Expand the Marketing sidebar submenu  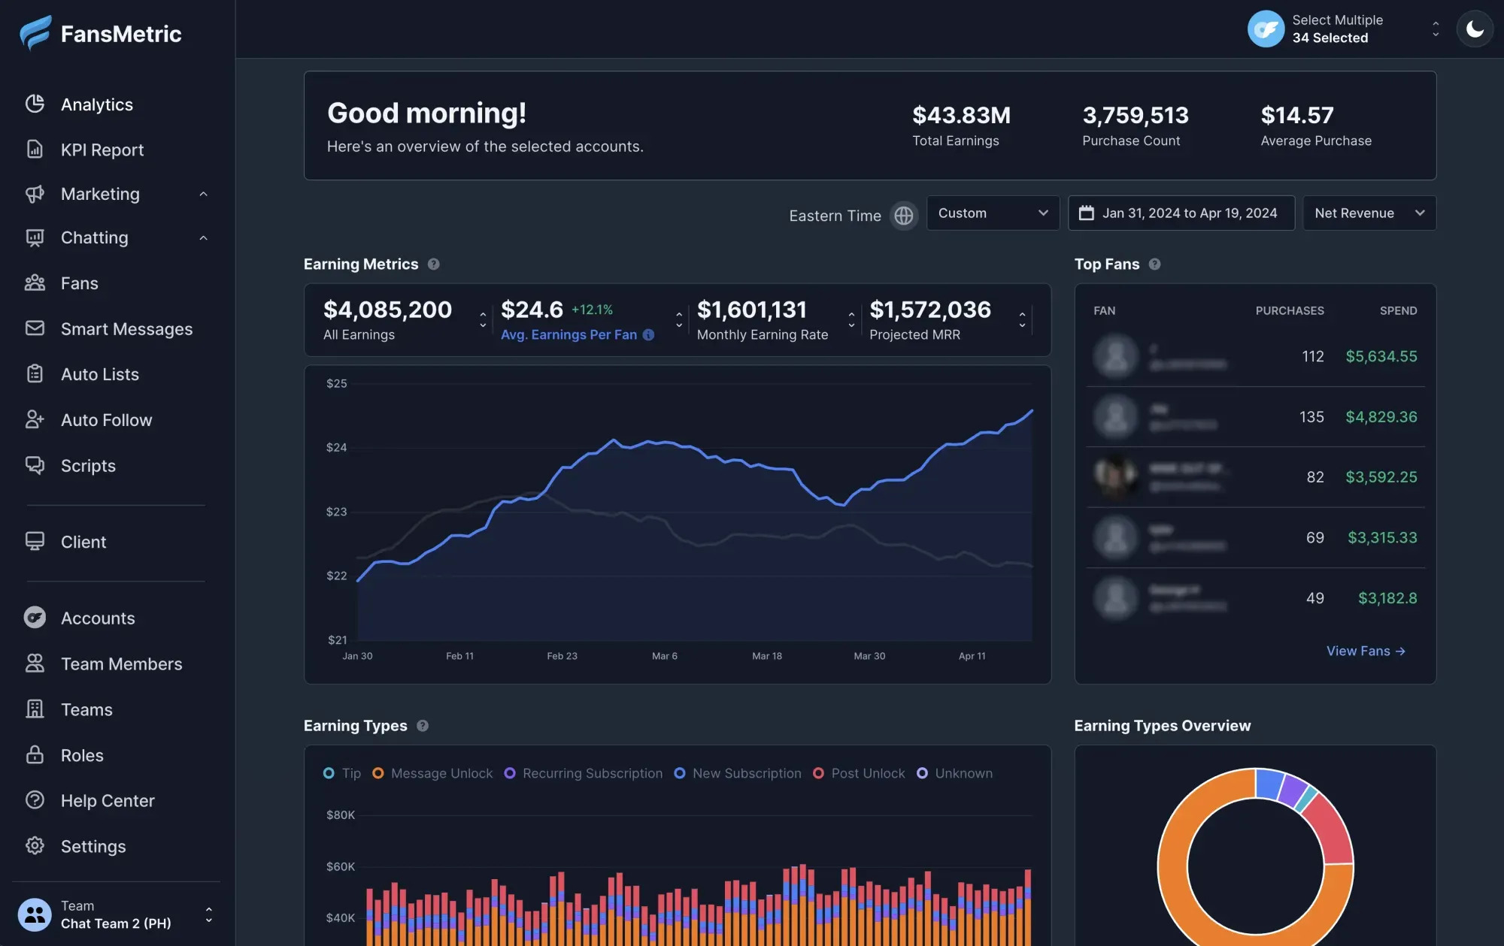pyautogui.click(x=202, y=195)
